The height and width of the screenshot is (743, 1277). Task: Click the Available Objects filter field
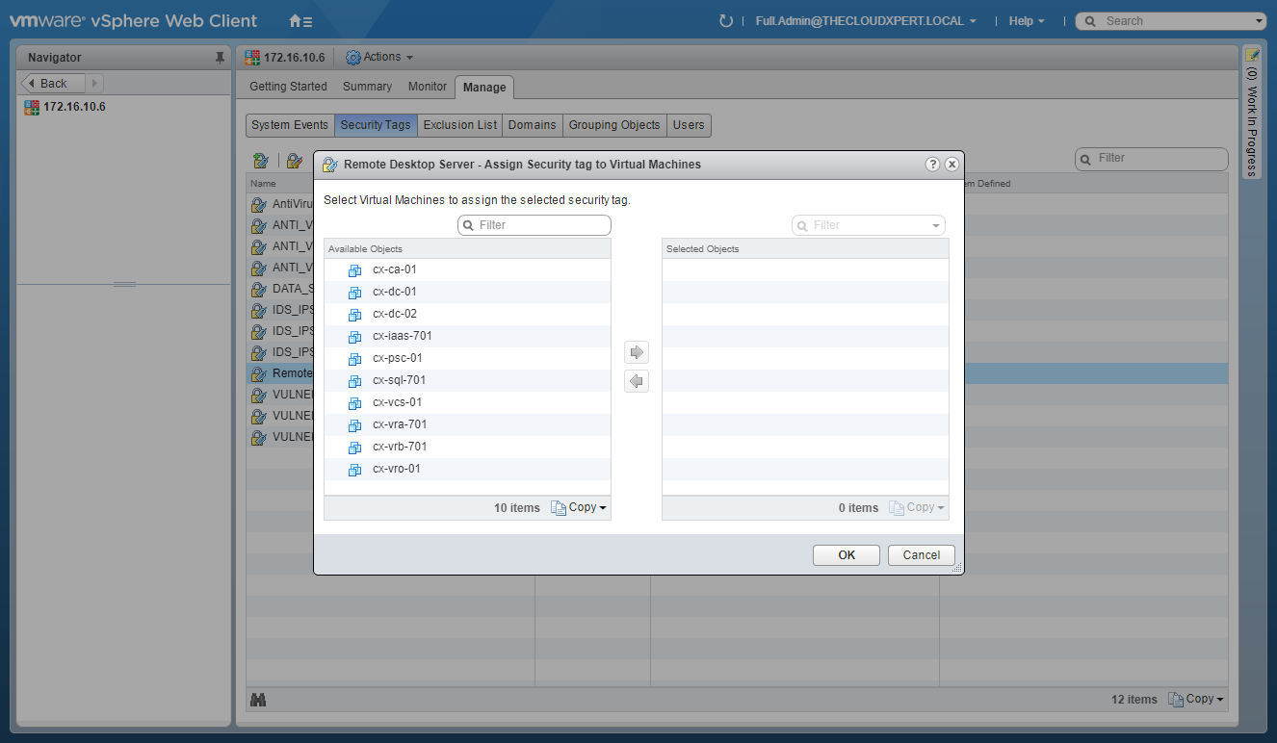[534, 225]
